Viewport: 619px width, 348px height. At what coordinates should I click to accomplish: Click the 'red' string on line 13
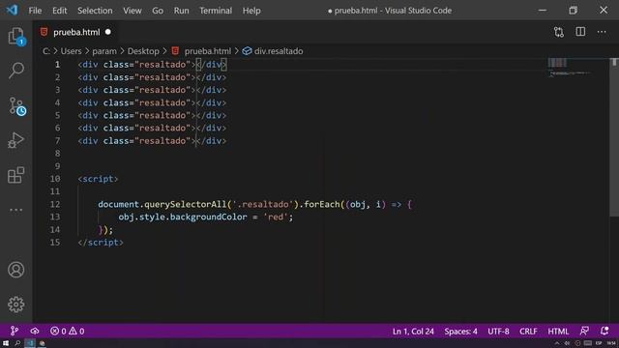point(275,217)
